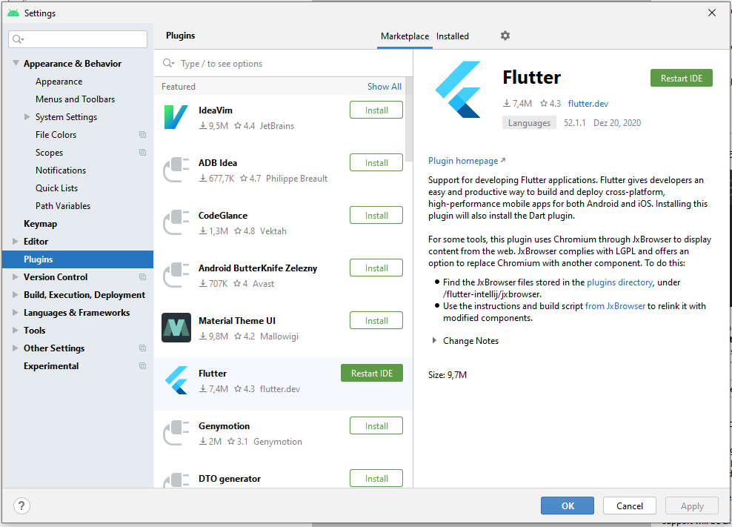Image resolution: width=732 pixels, height=527 pixels.
Task: Expand the Change Notes section
Action: [x=434, y=341]
